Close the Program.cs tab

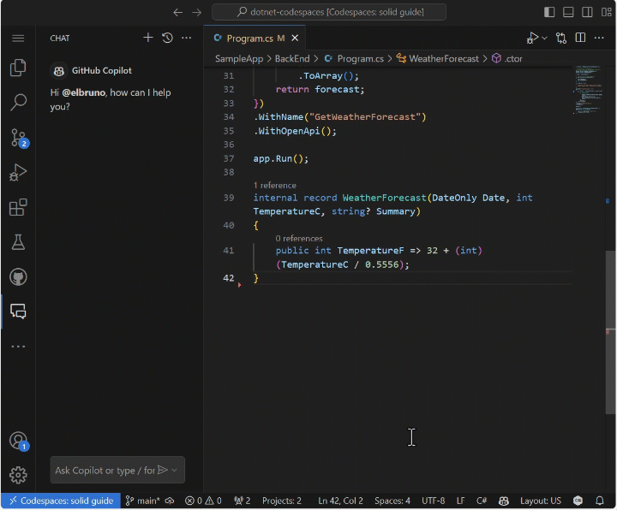pos(295,39)
